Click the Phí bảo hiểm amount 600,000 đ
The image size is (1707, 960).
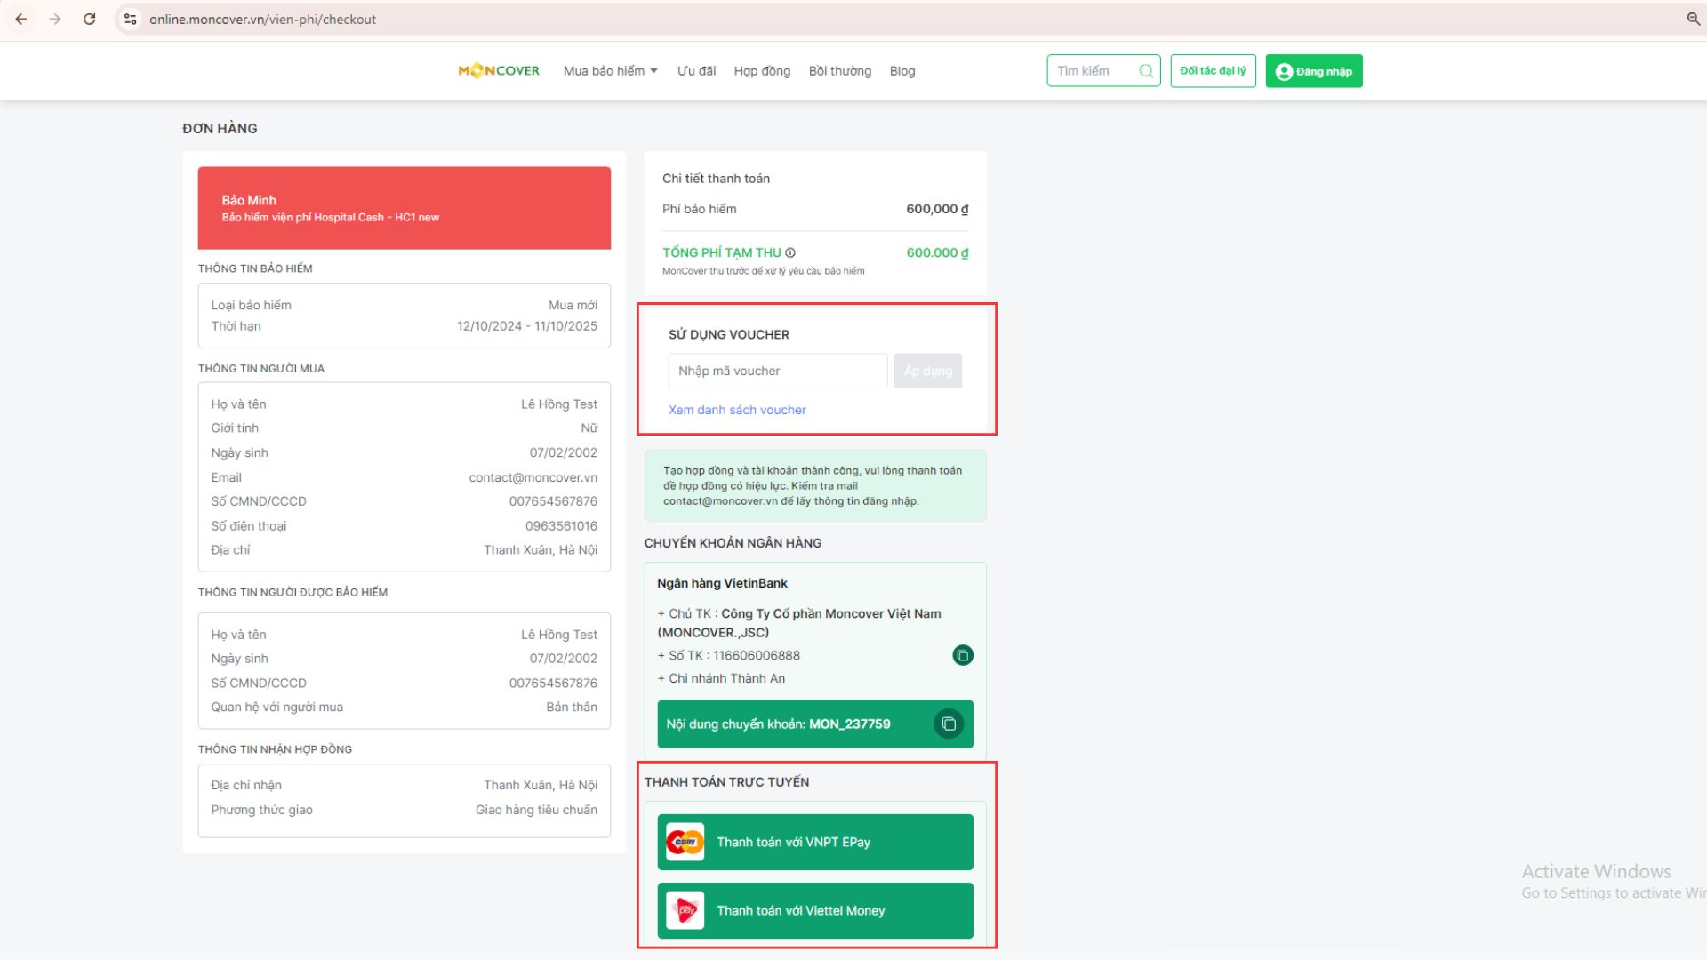point(937,209)
